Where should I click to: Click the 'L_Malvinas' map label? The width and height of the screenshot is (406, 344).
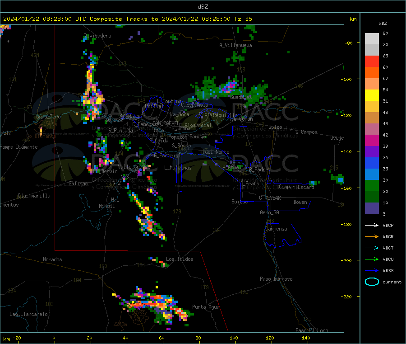coord(178,168)
